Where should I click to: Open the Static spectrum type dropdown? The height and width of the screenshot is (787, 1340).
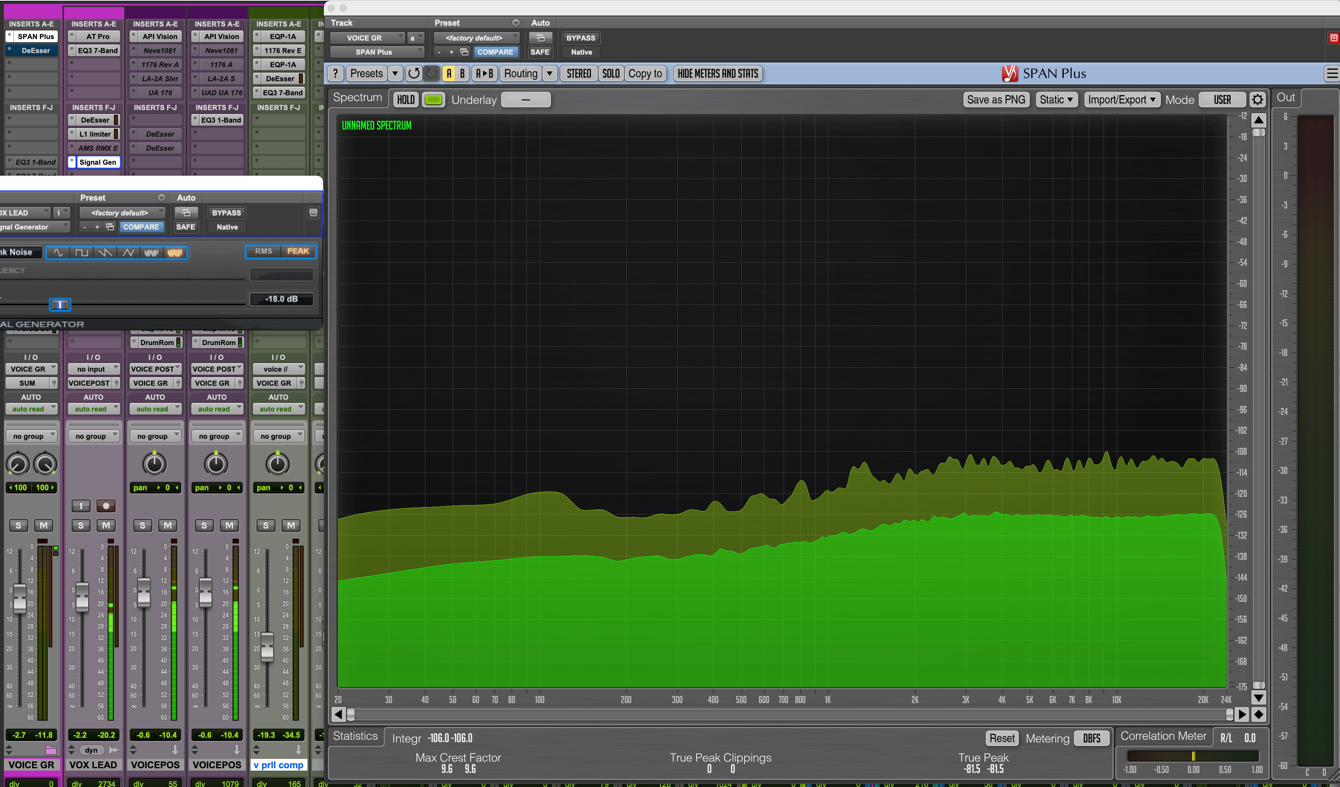point(1056,100)
